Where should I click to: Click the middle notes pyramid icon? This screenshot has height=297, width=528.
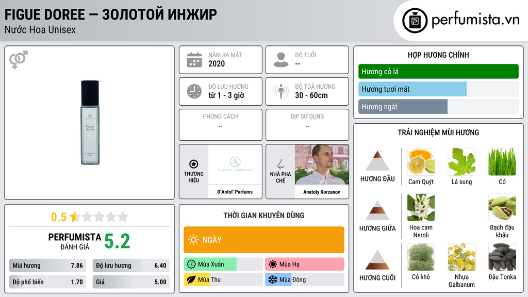coord(377,210)
